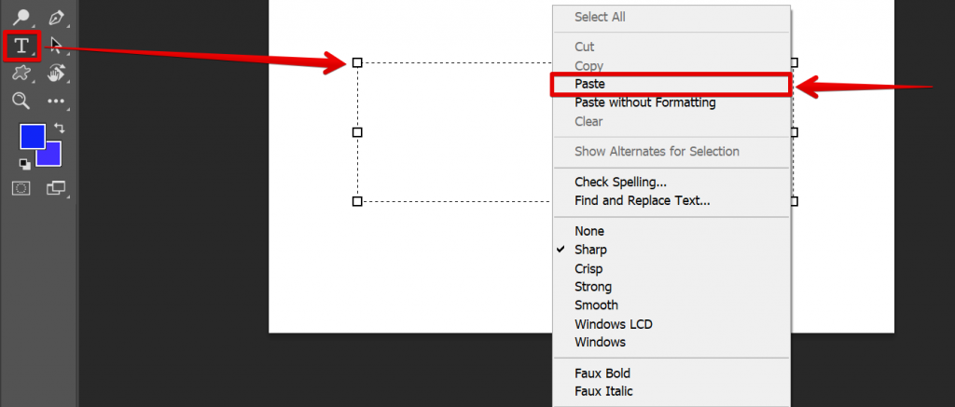Select the Custom Shape tool

pos(21,73)
